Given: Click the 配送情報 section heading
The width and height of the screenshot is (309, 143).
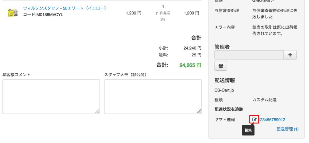Looking at the screenshot, I should coord(225,80).
